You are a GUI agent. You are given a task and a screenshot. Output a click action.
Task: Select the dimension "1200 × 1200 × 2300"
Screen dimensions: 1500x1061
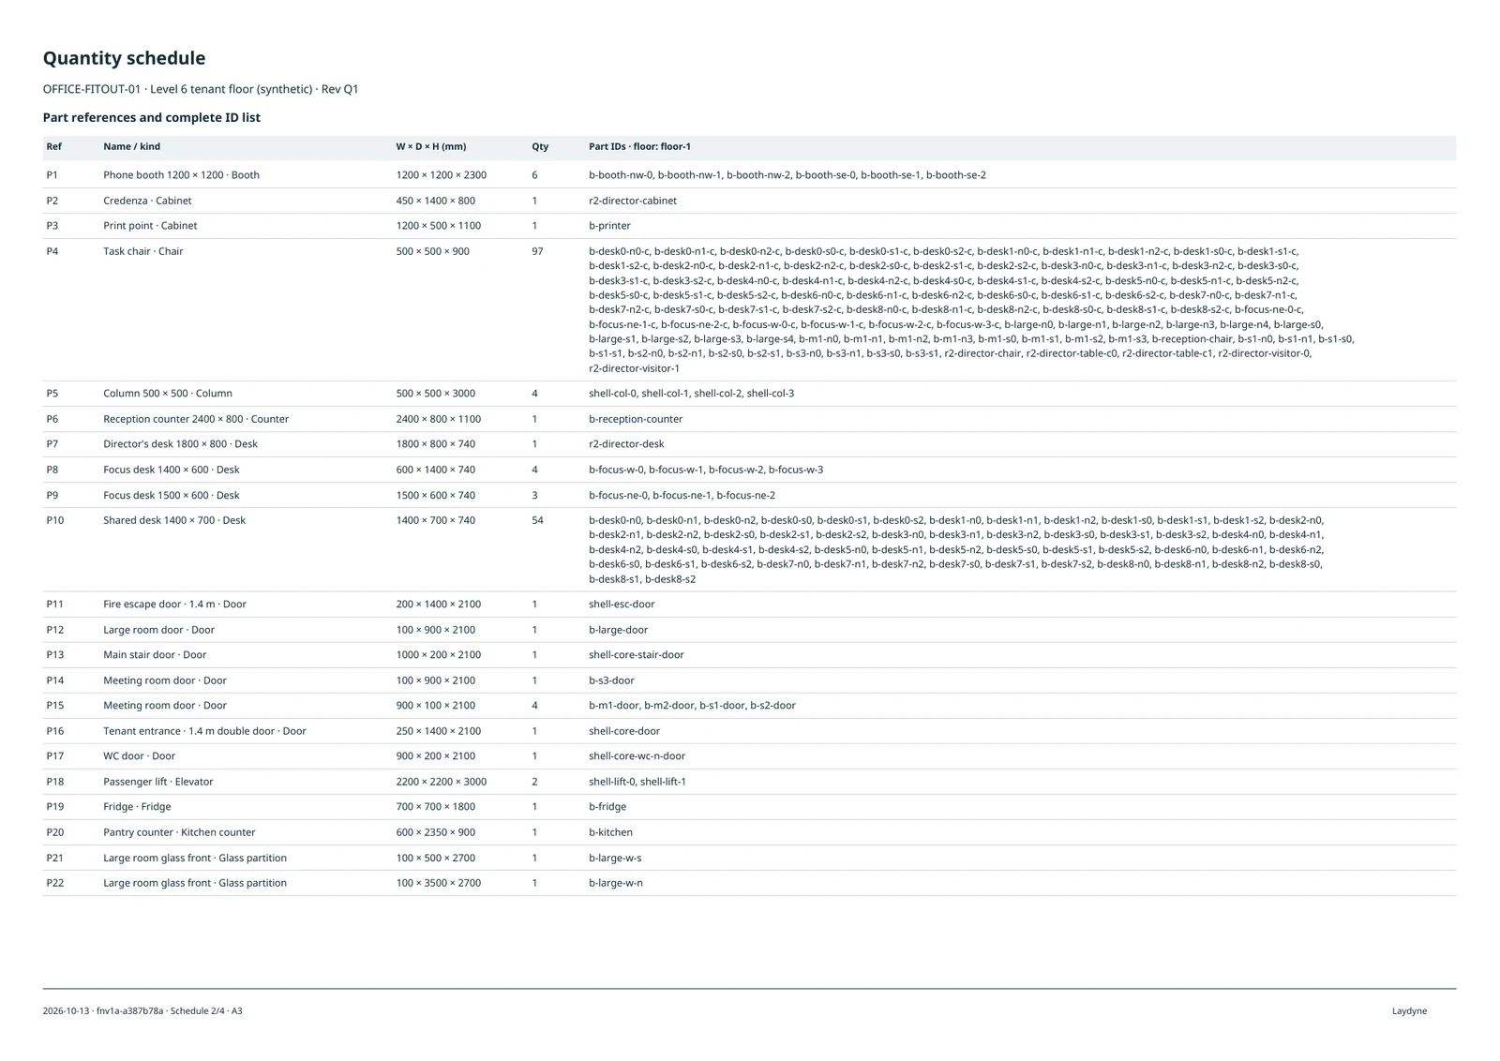click(x=441, y=175)
